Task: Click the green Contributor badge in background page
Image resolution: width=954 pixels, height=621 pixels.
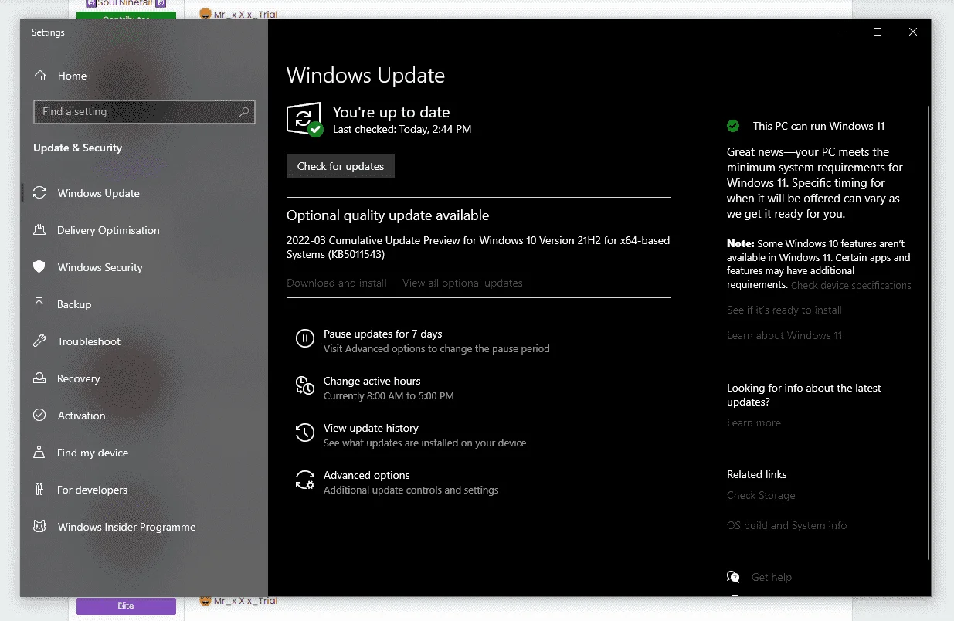Action: [x=126, y=15]
